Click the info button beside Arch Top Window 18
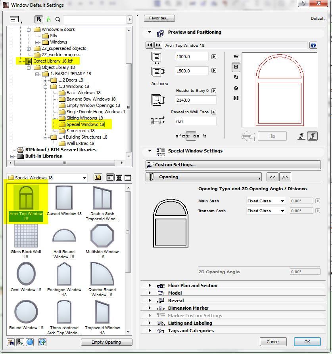This screenshot has height=354, width=332. tap(313, 45)
